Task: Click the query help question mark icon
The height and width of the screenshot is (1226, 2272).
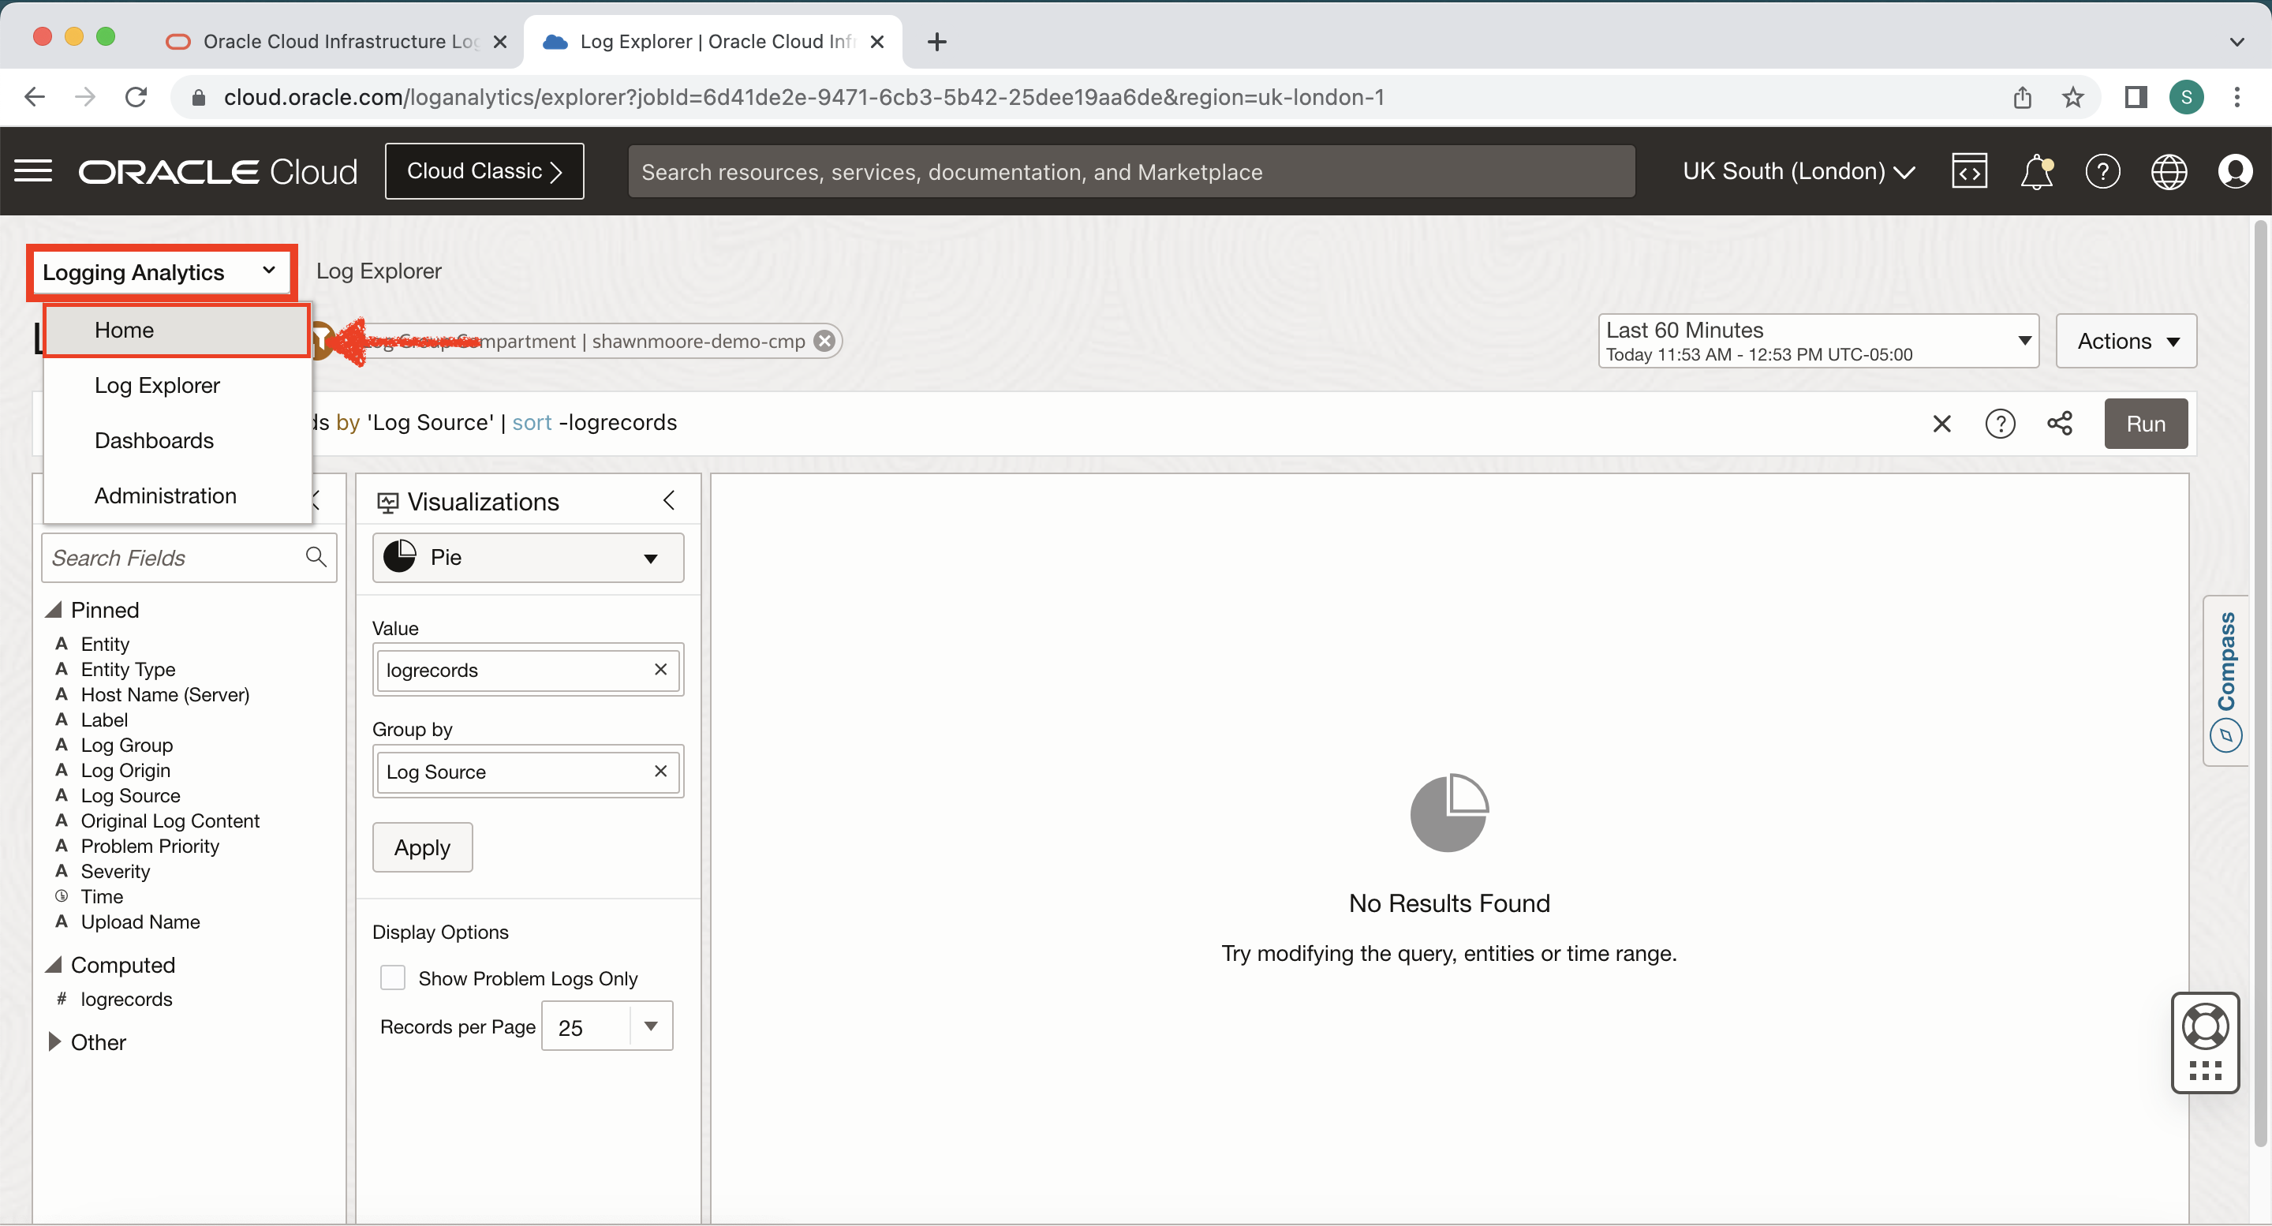Action: (x=2000, y=424)
